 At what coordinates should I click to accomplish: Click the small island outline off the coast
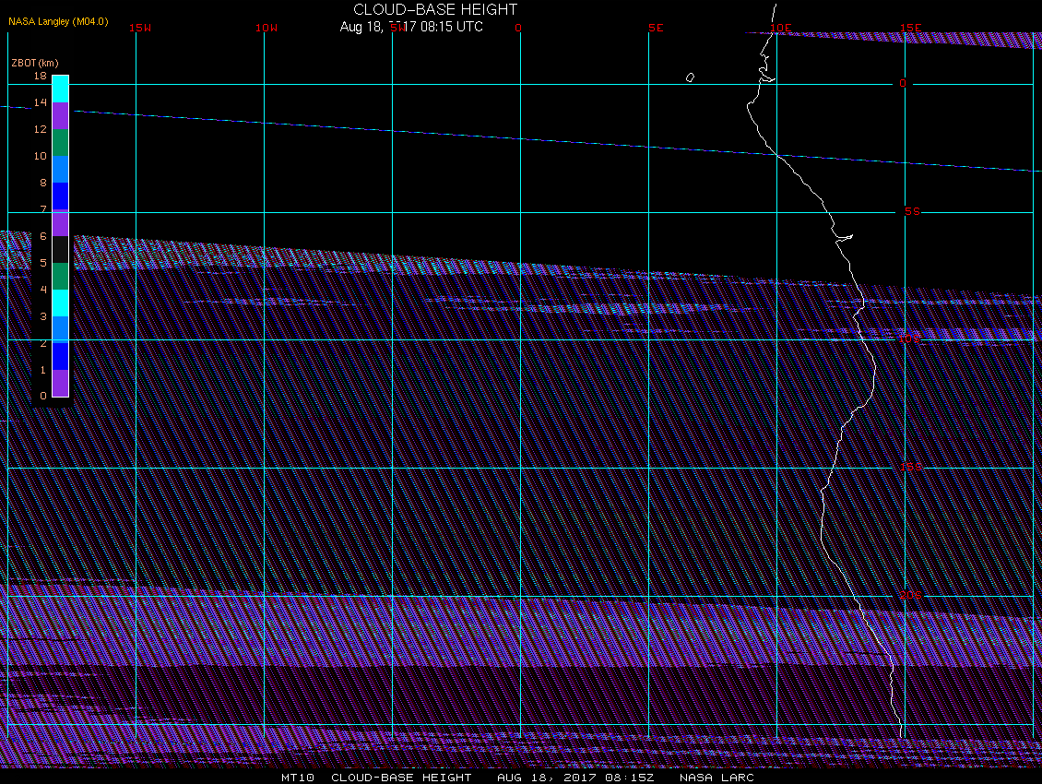point(690,77)
